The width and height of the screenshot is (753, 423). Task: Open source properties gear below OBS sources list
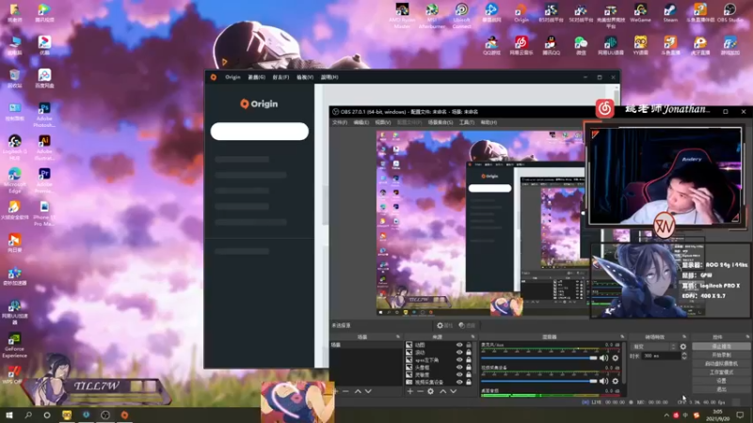pos(431,391)
